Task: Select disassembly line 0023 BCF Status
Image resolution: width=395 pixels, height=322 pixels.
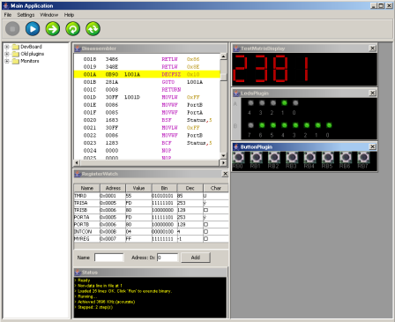Action: point(146,143)
